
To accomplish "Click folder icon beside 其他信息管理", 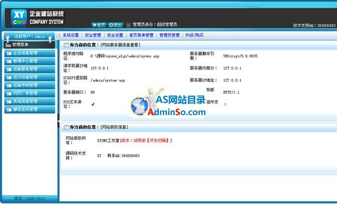I will point(9,101).
